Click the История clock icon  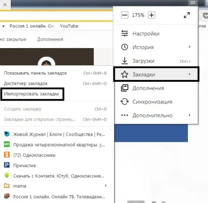(x=125, y=47)
